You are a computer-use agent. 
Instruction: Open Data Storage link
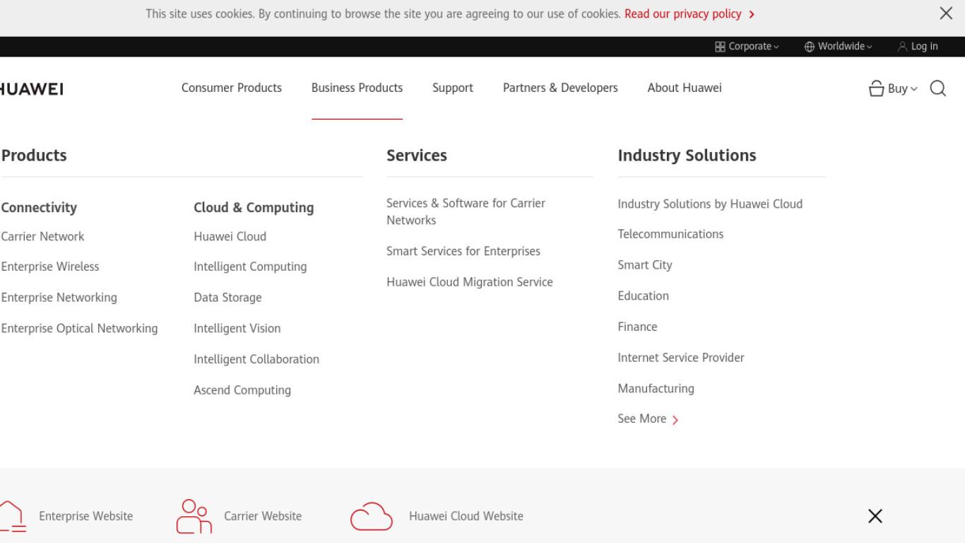[x=227, y=298]
